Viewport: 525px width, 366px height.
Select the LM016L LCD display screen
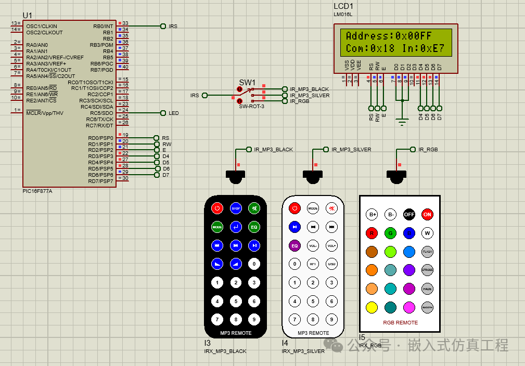[x=396, y=42]
